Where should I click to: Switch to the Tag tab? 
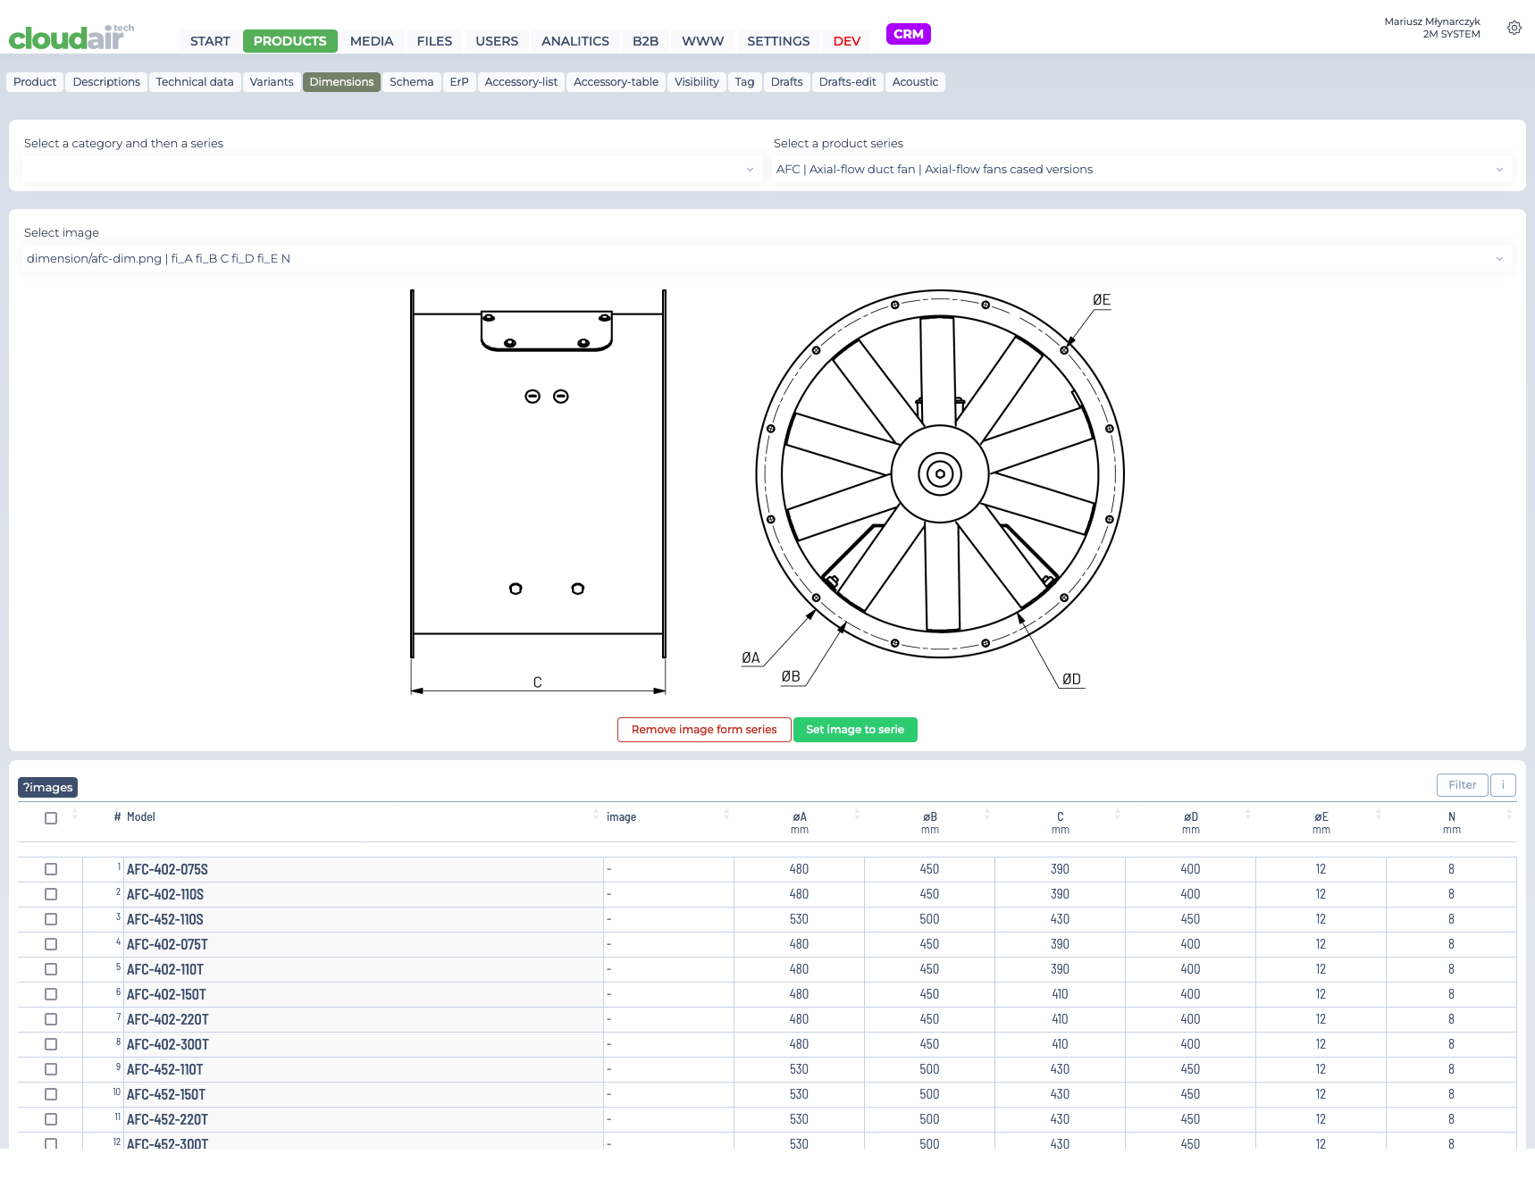pos(745,82)
